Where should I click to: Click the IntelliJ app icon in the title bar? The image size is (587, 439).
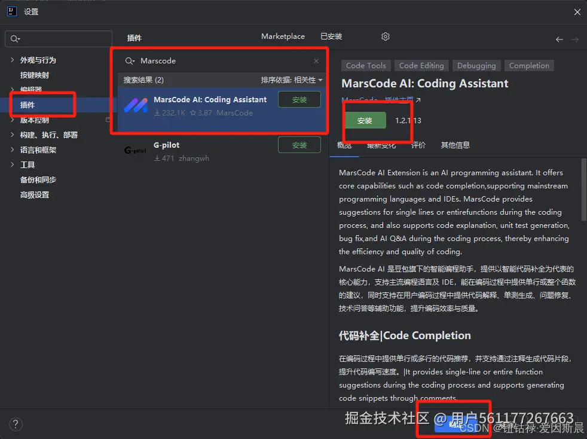click(12, 11)
